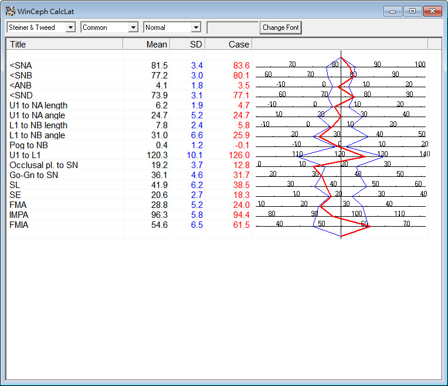Click the case value 12.8

pos(242,165)
